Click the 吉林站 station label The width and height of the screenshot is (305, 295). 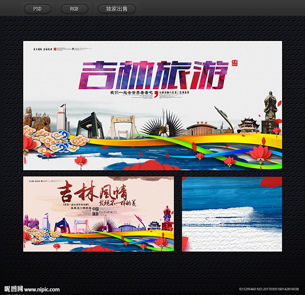202,122
